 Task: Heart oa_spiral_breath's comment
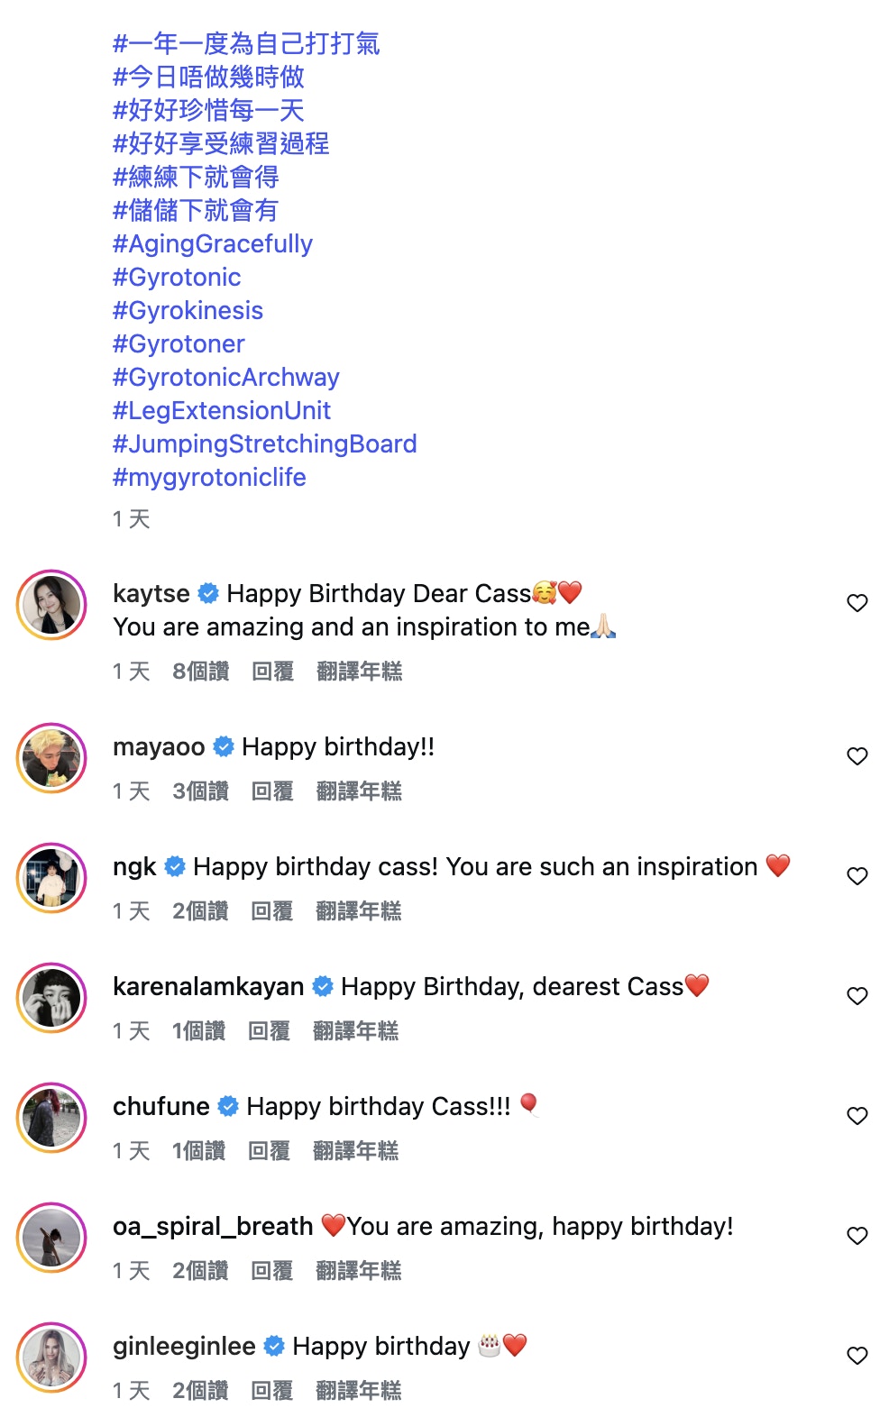coord(857,1236)
